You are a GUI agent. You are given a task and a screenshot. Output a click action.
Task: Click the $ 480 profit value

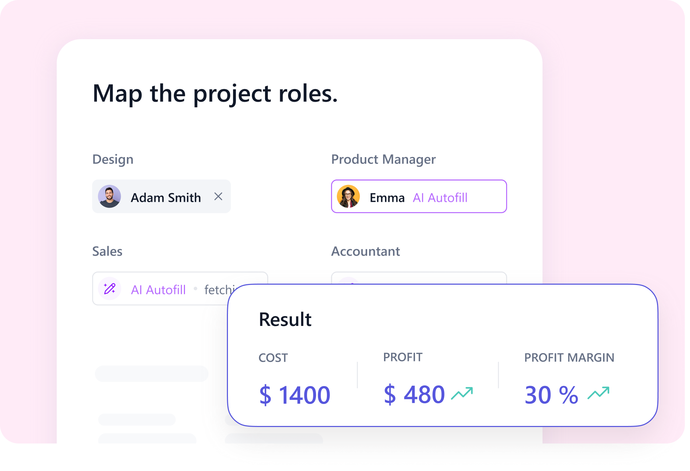click(x=414, y=394)
